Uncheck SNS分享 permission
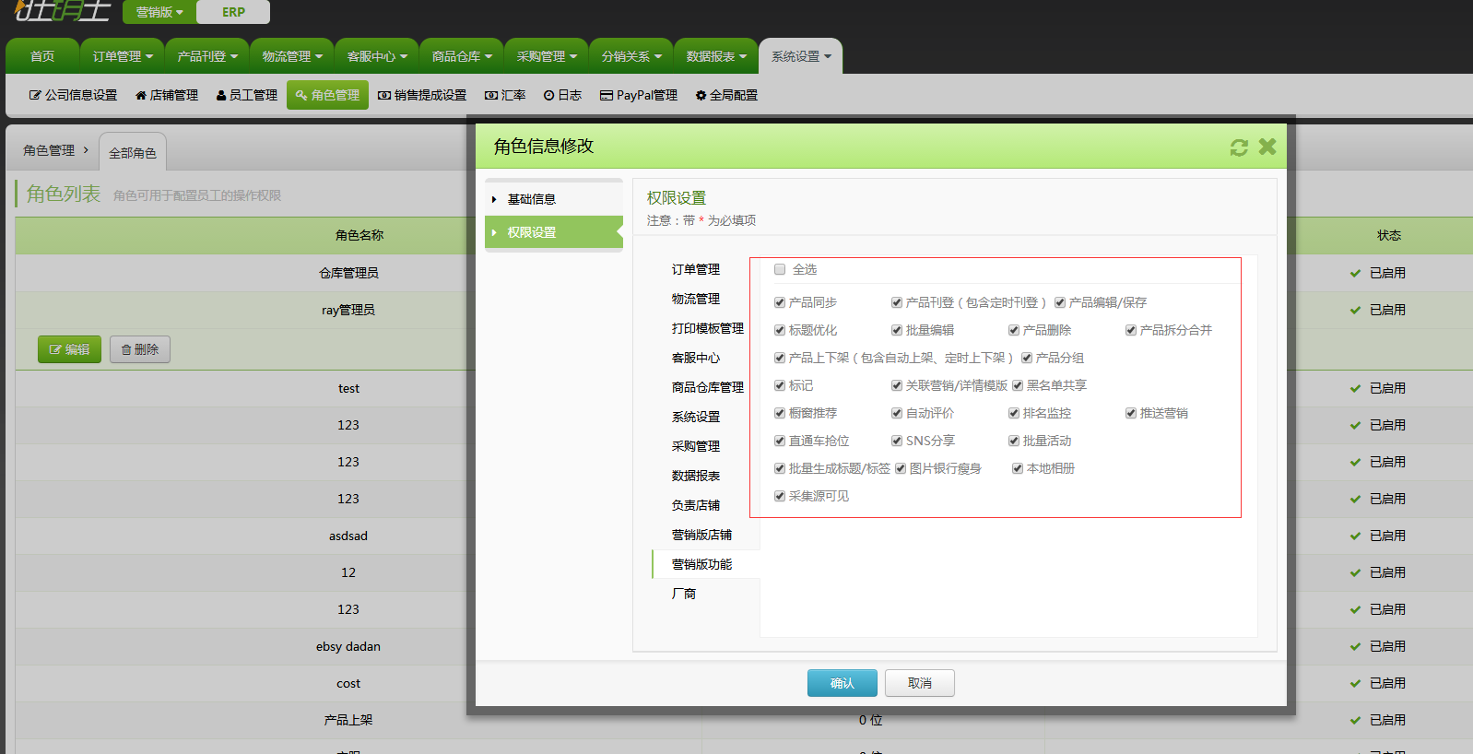Screen dimensions: 1473x754 897,441
